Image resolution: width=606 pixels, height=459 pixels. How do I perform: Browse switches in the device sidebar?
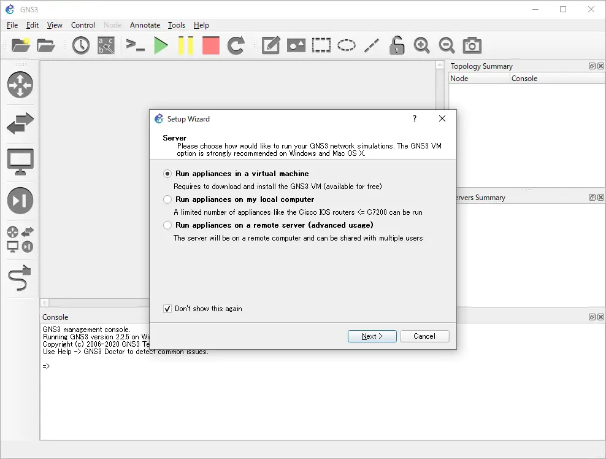(x=20, y=123)
